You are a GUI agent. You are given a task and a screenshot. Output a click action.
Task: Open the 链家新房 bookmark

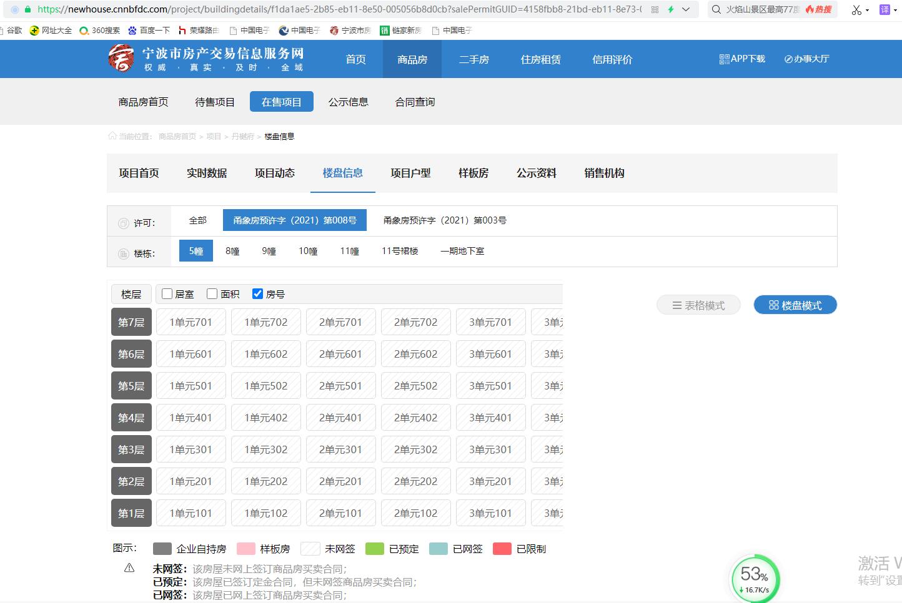(x=401, y=30)
